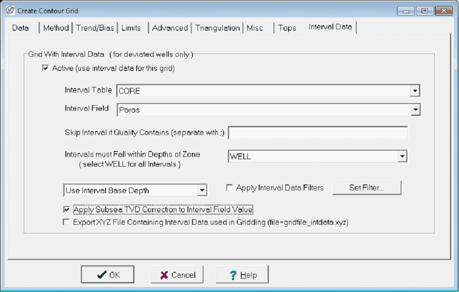
Task: Click the Create Contour Grid title bar icon
Action: click(x=9, y=10)
